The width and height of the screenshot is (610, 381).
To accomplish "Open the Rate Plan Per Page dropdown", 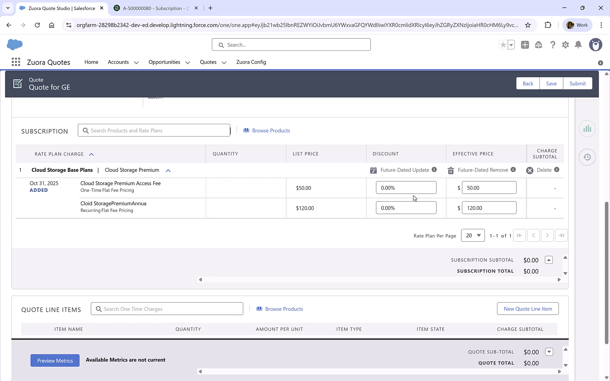I will (473, 235).
